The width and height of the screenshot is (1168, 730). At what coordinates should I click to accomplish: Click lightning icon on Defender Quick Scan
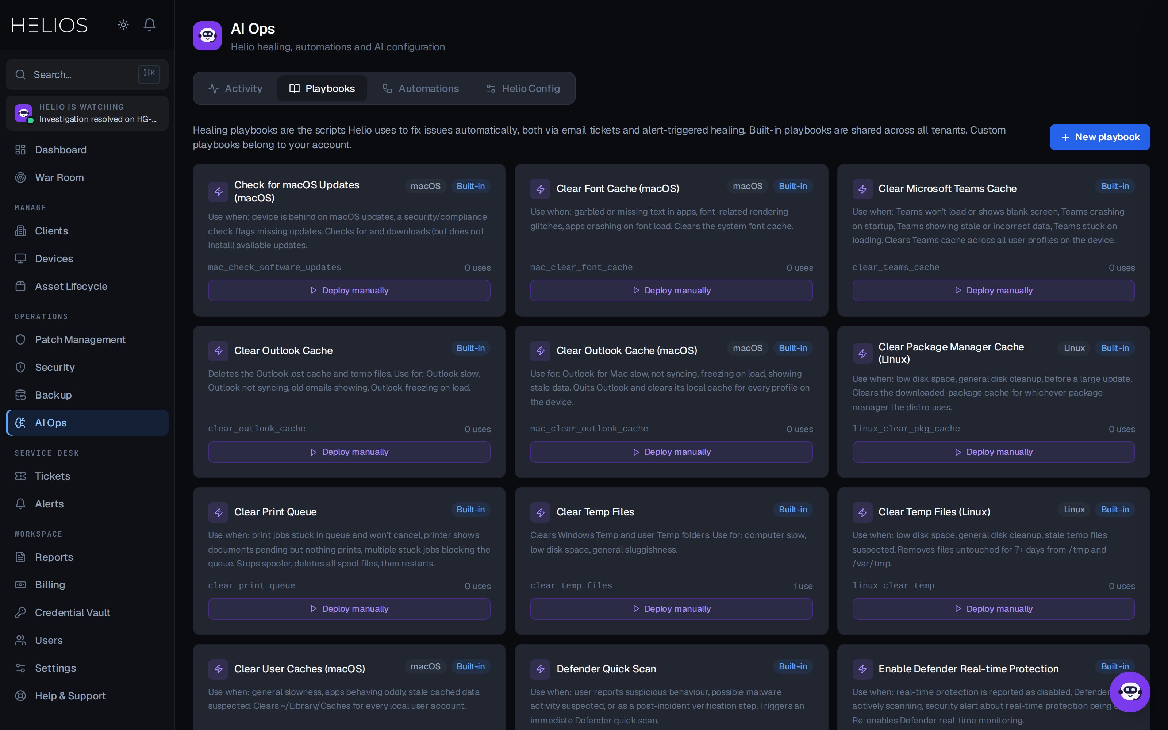coord(540,669)
